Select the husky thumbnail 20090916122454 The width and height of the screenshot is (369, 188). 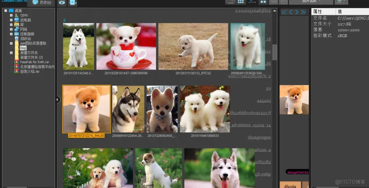tap(128, 109)
